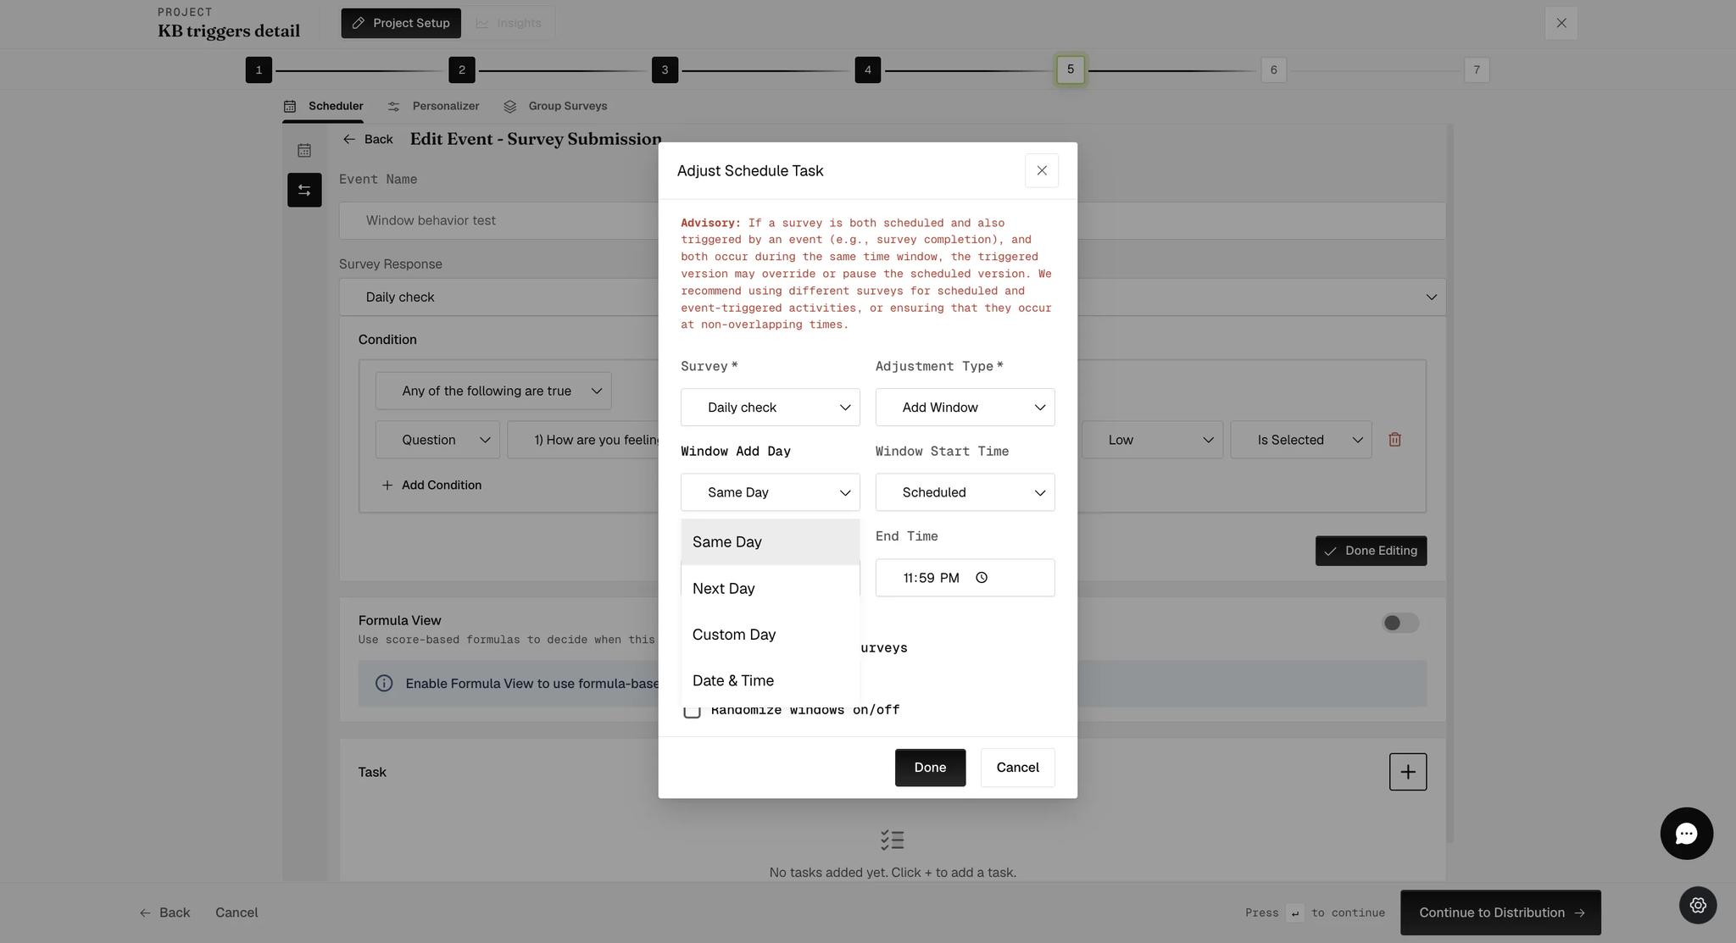Delete the condition with trash icon
This screenshot has height=943, width=1736.
pos(1394,440)
